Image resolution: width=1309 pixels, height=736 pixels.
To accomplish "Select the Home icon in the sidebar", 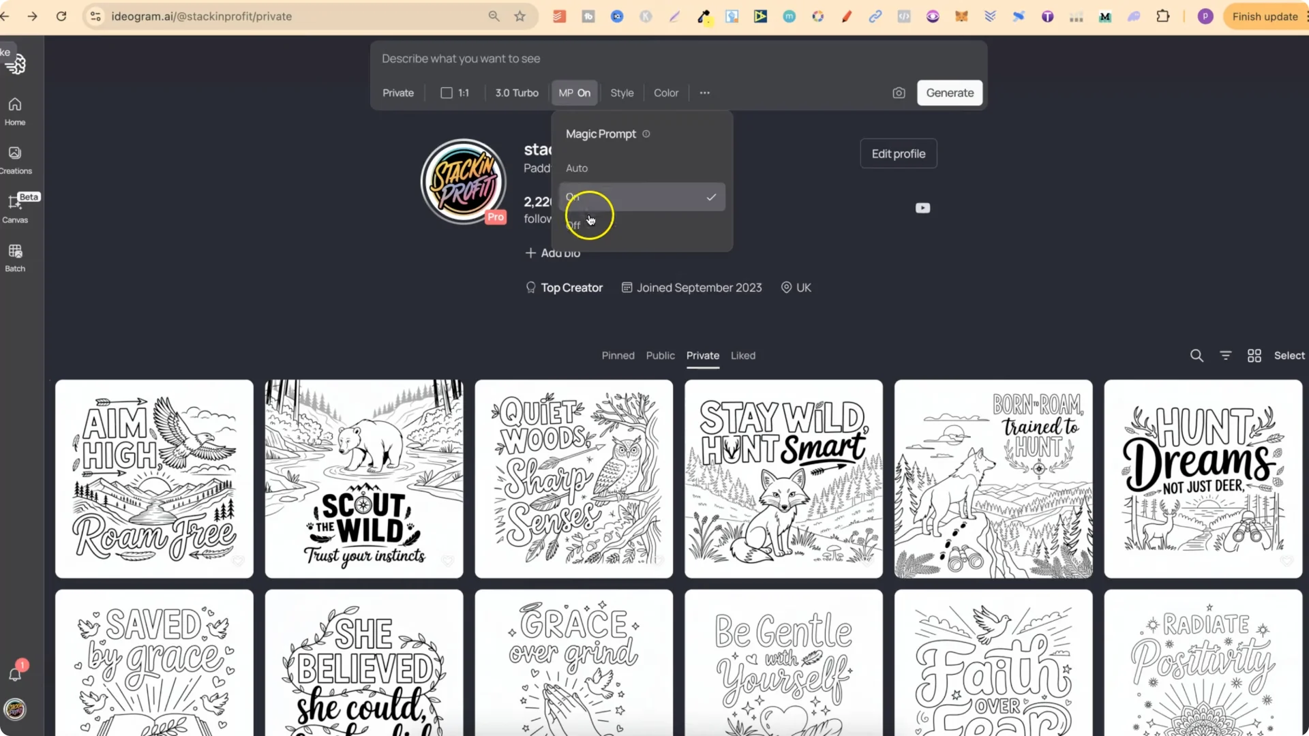I will click(x=14, y=110).
